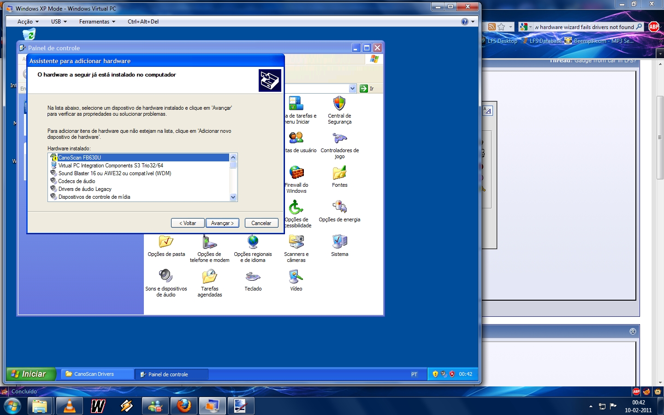Image resolution: width=664 pixels, height=415 pixels.
Task: Select Drivers de áudio Legacy entry
Action: click(140, 189)
